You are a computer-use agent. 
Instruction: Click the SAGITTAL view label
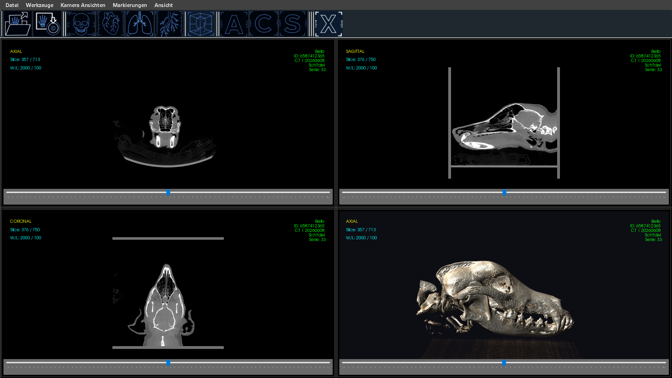click(x=355, y=51)
